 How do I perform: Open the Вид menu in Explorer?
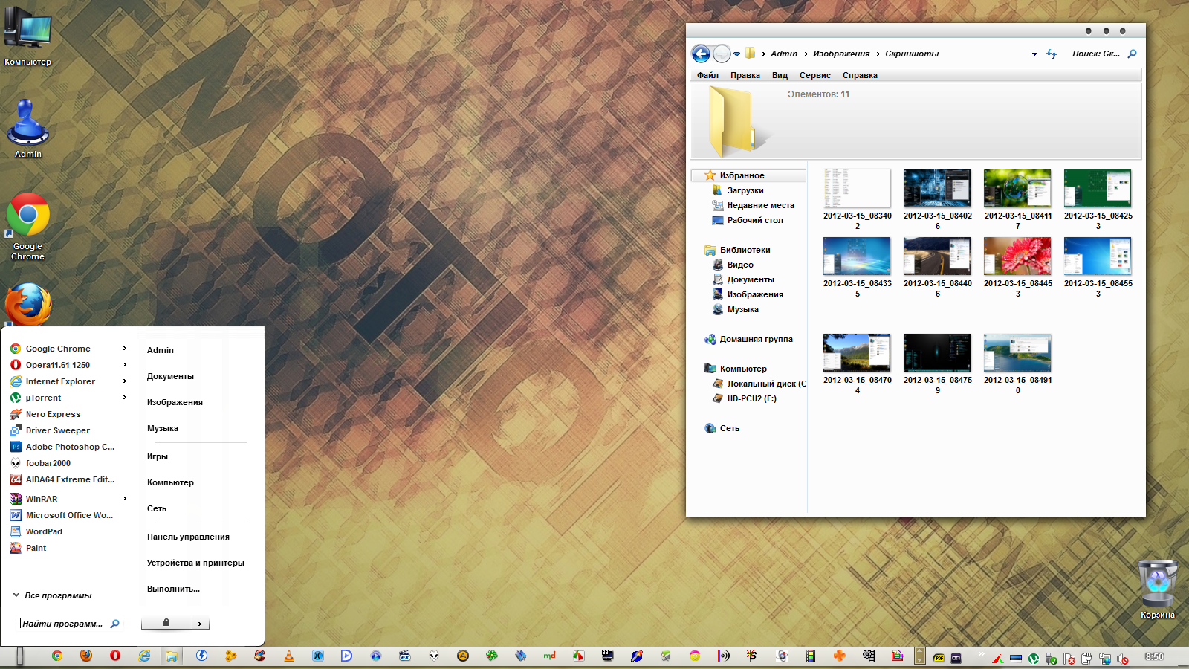(x=780, y=75)
